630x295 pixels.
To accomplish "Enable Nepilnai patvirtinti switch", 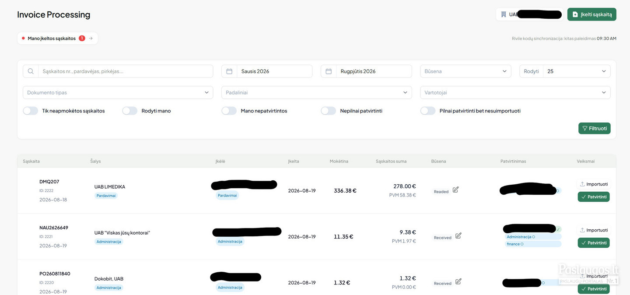I will [x=329, y=111].
